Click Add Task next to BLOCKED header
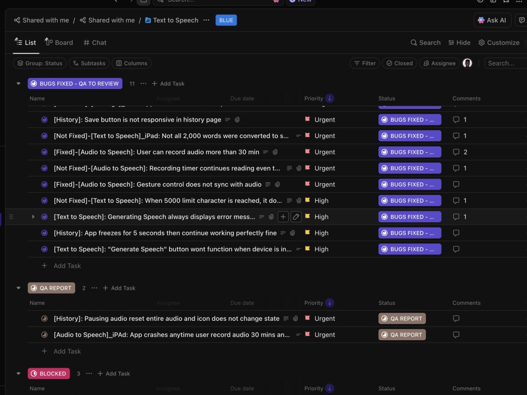The height and width of the screenshot is (395, 527). coord(114,373)
